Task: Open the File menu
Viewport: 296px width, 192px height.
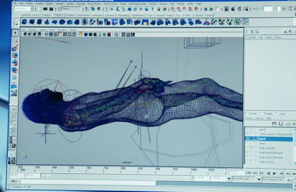Action: tap(15, 4)
